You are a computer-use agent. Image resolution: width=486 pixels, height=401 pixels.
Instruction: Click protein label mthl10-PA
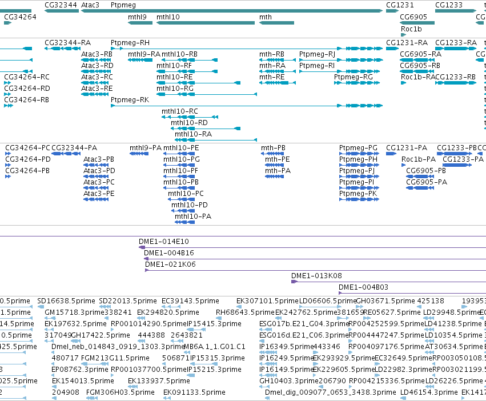[193, 216]
